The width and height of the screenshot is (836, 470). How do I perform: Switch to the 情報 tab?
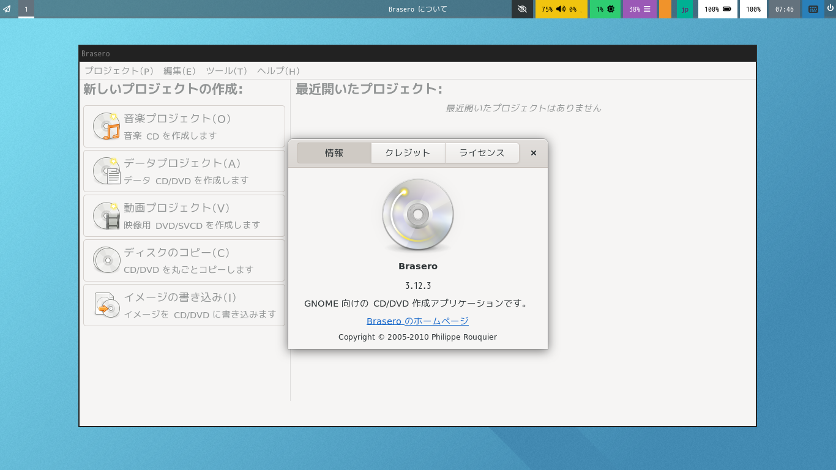[x=334, y=153]
